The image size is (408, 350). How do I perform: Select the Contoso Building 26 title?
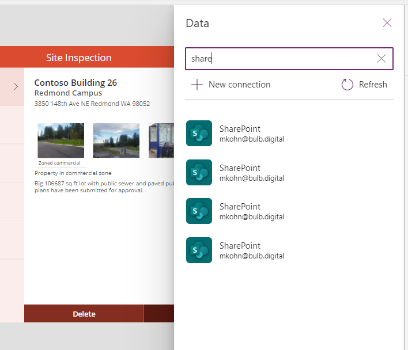coord(75,83)
